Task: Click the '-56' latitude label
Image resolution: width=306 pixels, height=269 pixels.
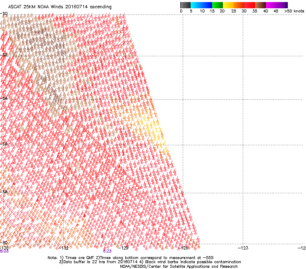Action: [x=4, y=144]
